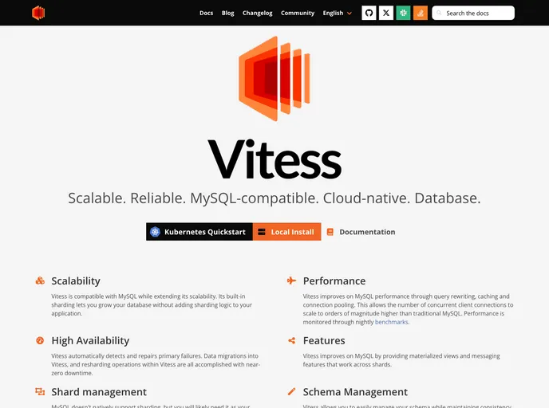Click the chevron next to English
The height and width of the screenshot is (408, 549).
(x=349, y=14)
